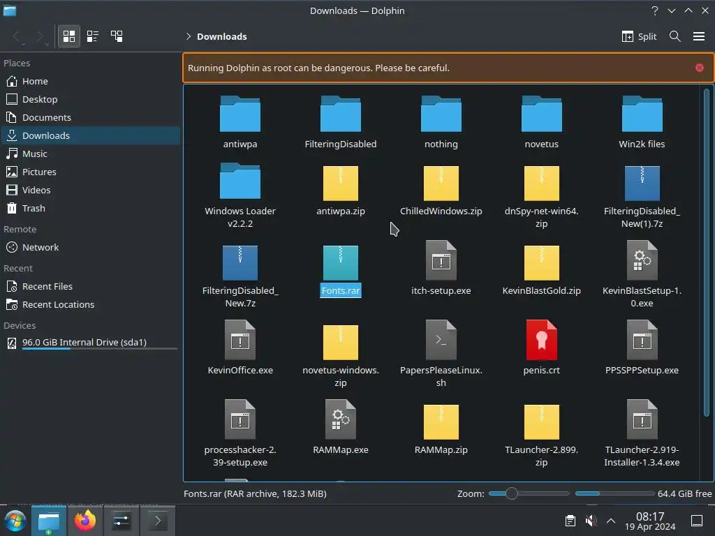Viewport: 715px width, 536px height.
Task: Open the terminal taskbar entry
Action: click(x=158, y=521)
